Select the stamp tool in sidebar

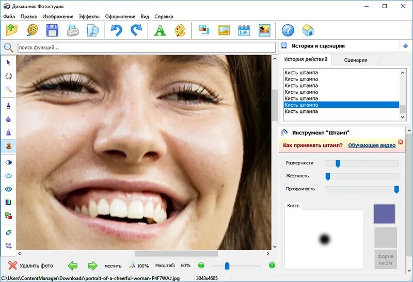(8, 145)
